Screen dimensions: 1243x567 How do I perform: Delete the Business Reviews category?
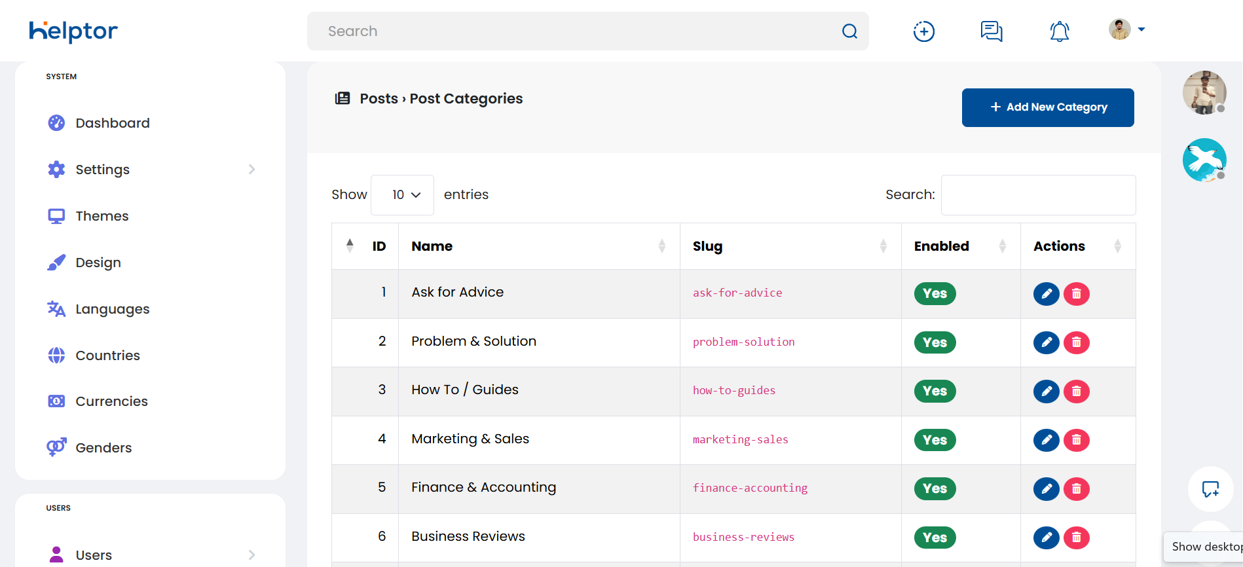click(1077, 538)
